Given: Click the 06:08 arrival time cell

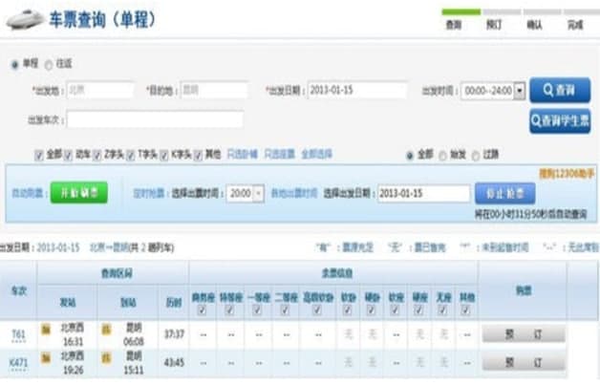Looking at the screenshot, I should [134, 341].
